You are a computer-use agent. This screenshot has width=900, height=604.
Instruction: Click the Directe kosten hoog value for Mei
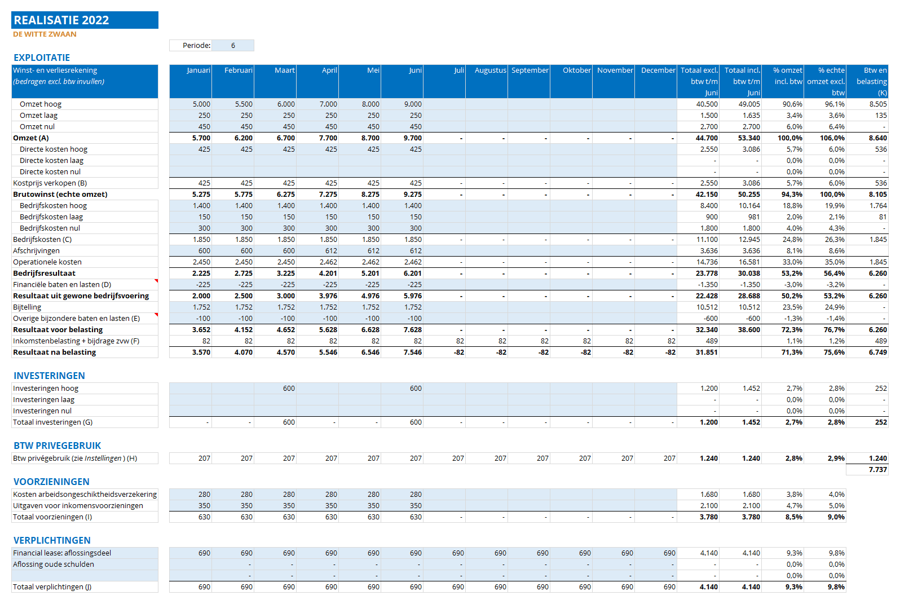tap(360, 149)
